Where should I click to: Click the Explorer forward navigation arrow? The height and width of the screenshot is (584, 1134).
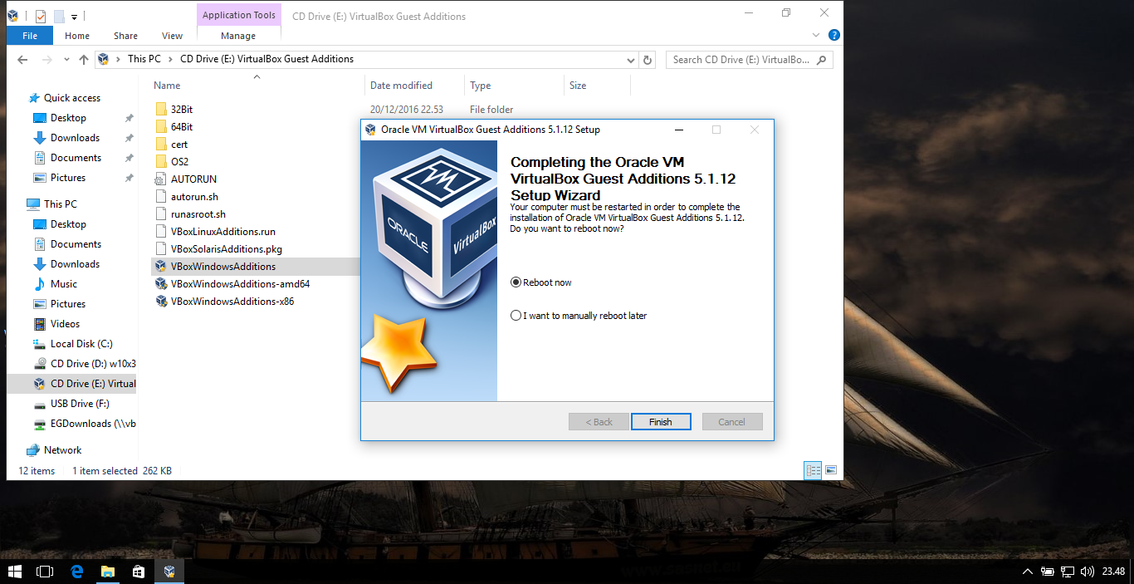click(47, 60)
